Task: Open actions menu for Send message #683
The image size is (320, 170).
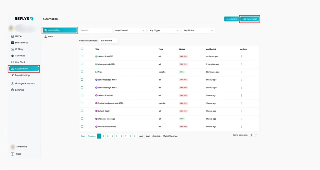Action: click(242, 80)
